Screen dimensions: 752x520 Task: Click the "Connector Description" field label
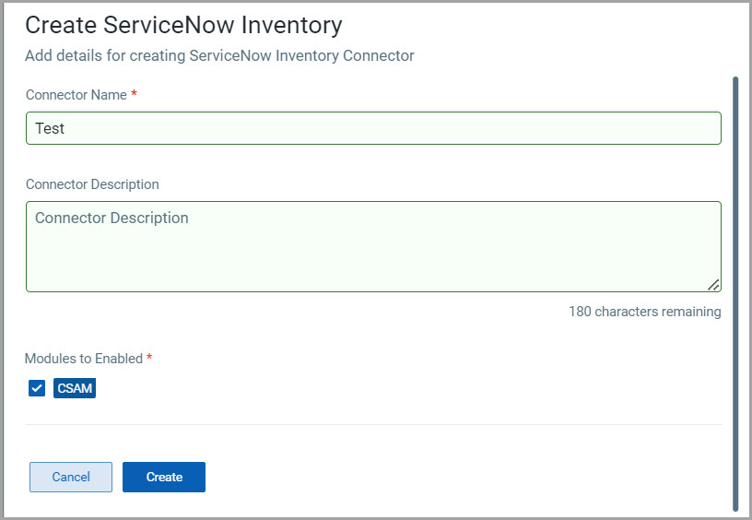(92, 184)
